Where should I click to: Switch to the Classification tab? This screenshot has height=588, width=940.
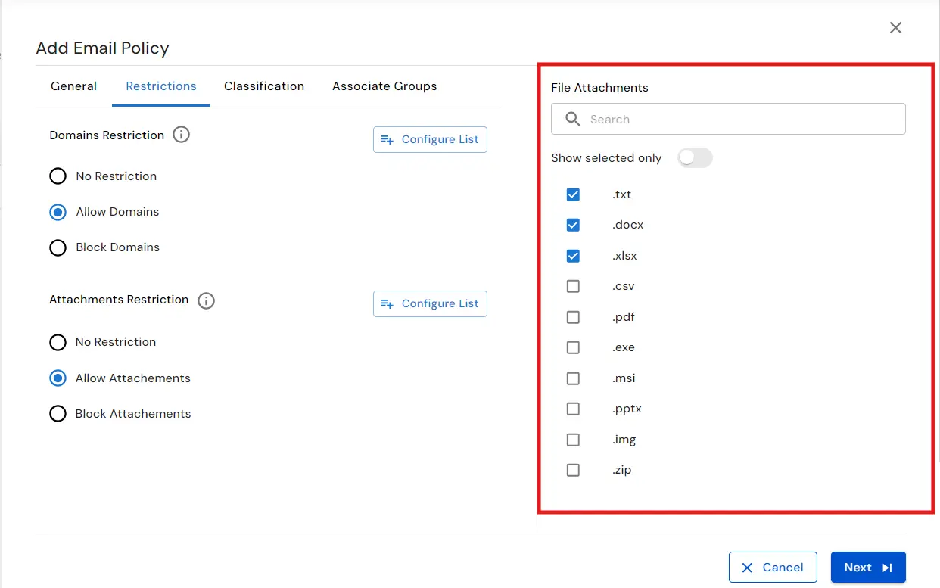[x=264, y=86]
